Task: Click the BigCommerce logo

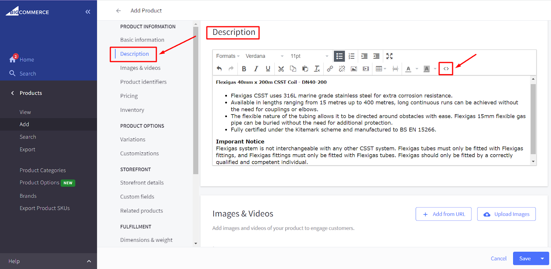Action: click(x=28, y=11)
